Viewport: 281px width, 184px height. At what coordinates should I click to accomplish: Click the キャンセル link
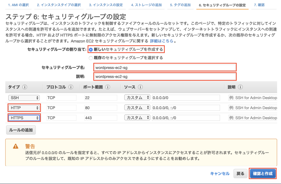[x=220, y=174]
